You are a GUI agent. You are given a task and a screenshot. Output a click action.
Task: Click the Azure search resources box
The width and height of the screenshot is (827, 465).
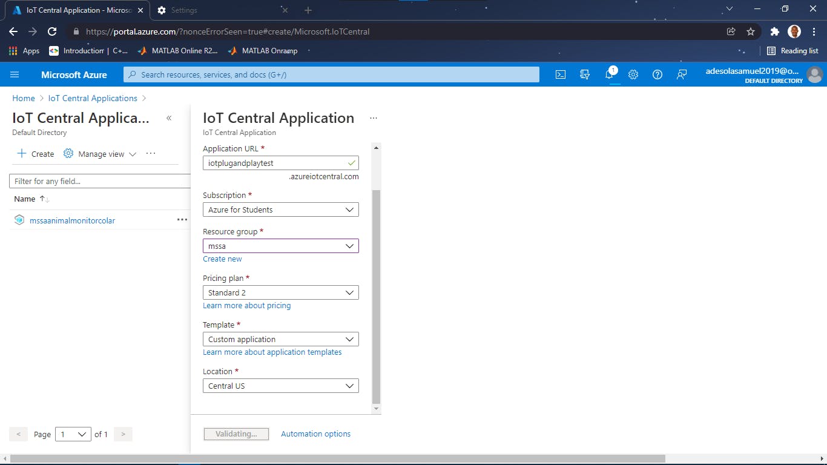coord(331,74)
